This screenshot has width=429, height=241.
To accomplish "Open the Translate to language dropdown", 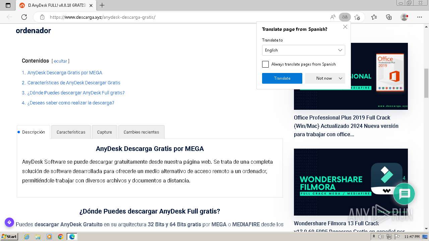I will [x=303, y=50].
